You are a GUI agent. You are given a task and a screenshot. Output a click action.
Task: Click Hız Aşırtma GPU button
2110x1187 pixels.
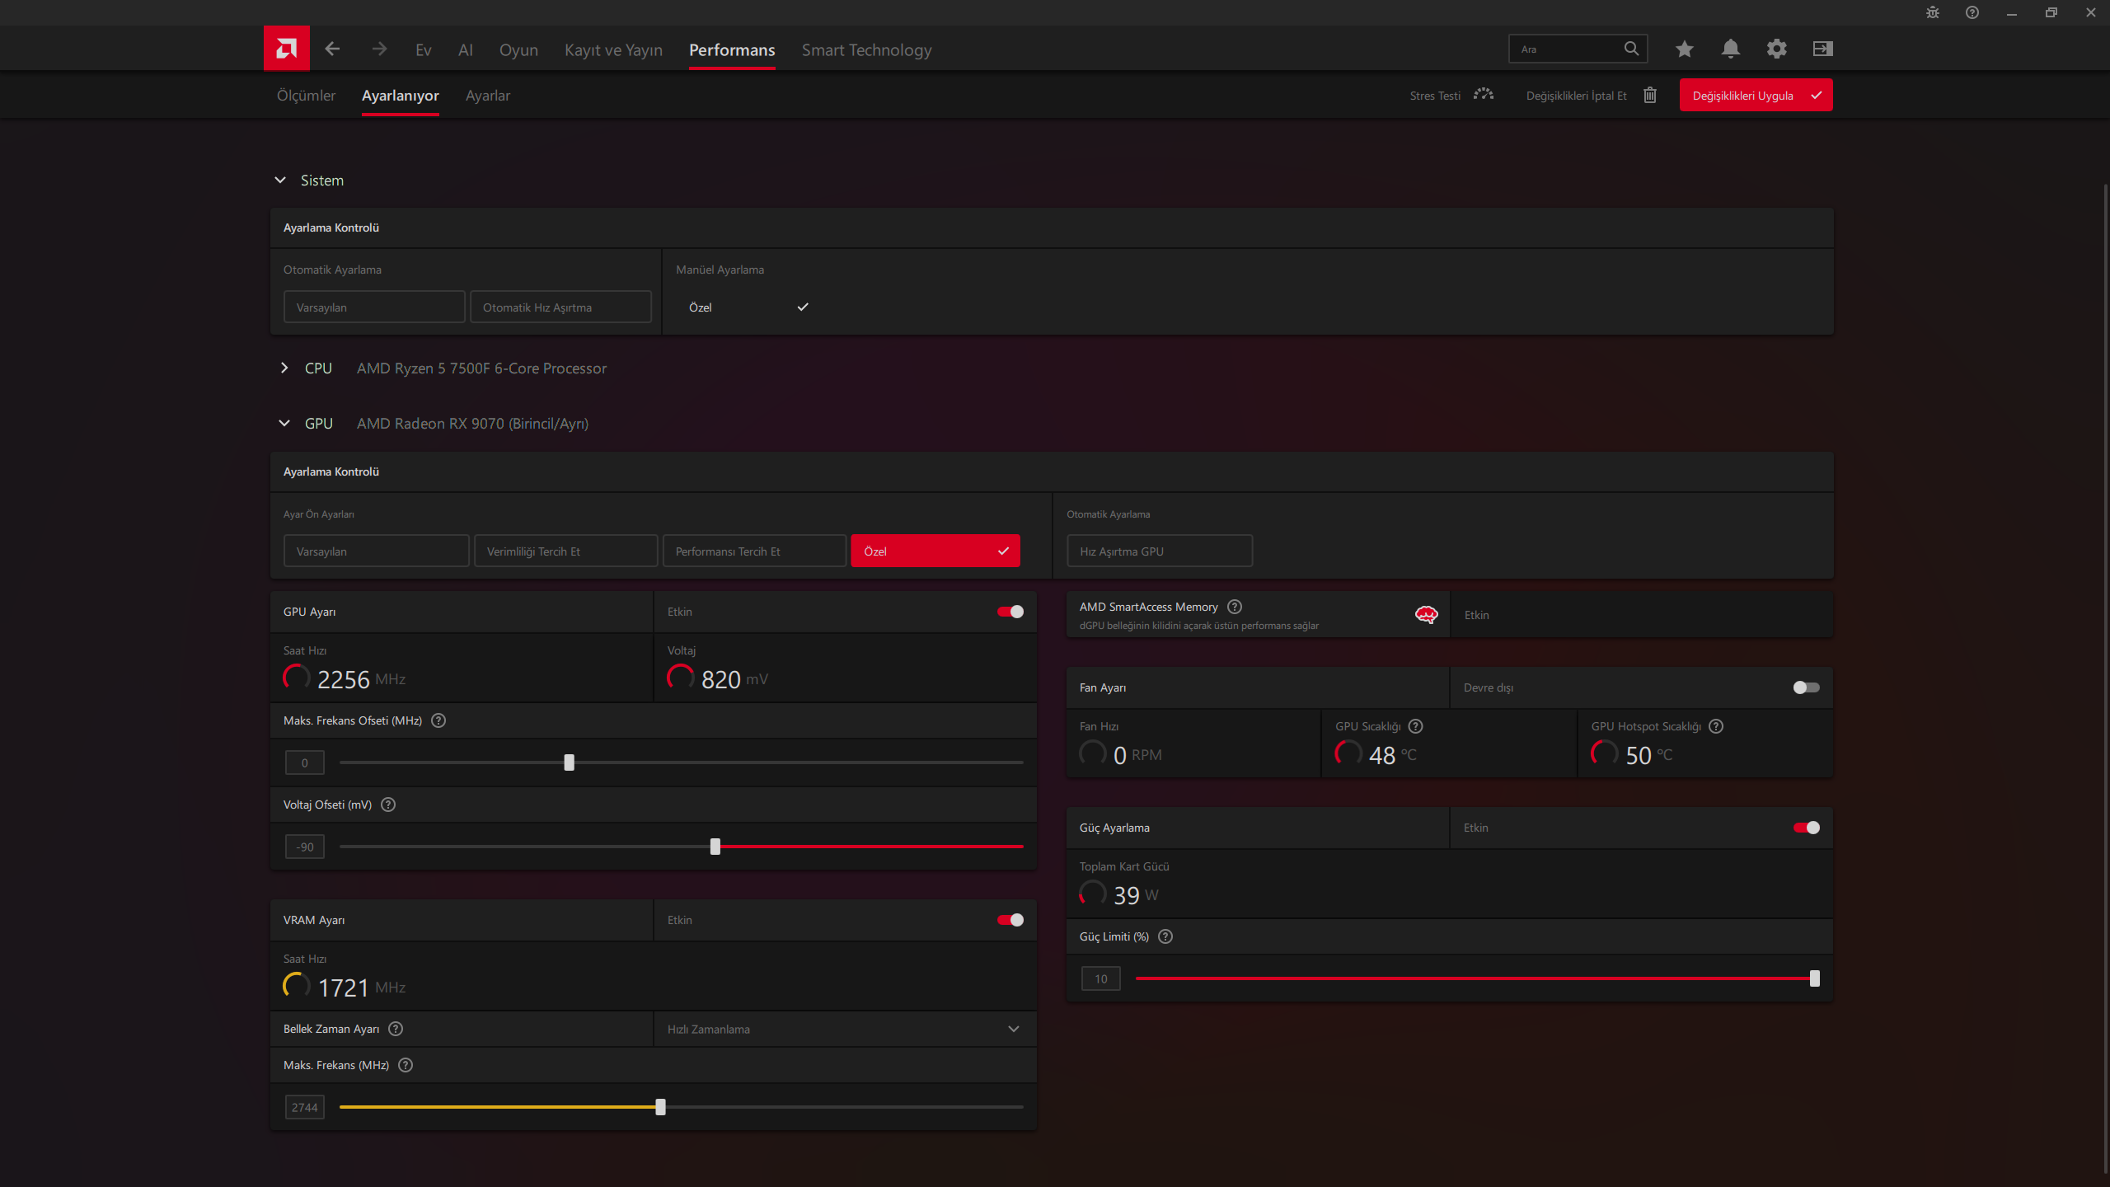[1160, 551]
